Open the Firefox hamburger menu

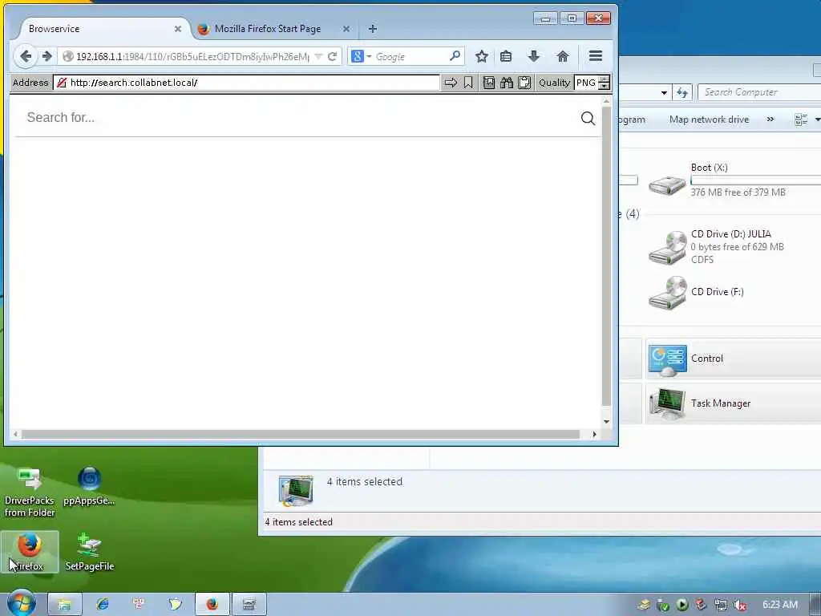(596, 56)
